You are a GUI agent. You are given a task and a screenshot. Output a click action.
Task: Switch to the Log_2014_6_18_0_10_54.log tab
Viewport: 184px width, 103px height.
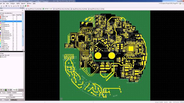(x=79, y=9)
